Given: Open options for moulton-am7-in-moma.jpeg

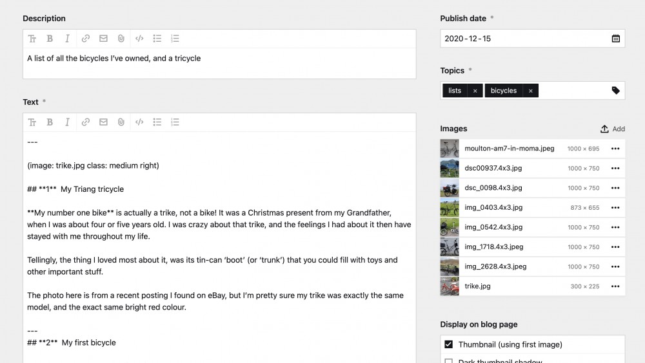Looking at the screenshot, I should [615, 149].
